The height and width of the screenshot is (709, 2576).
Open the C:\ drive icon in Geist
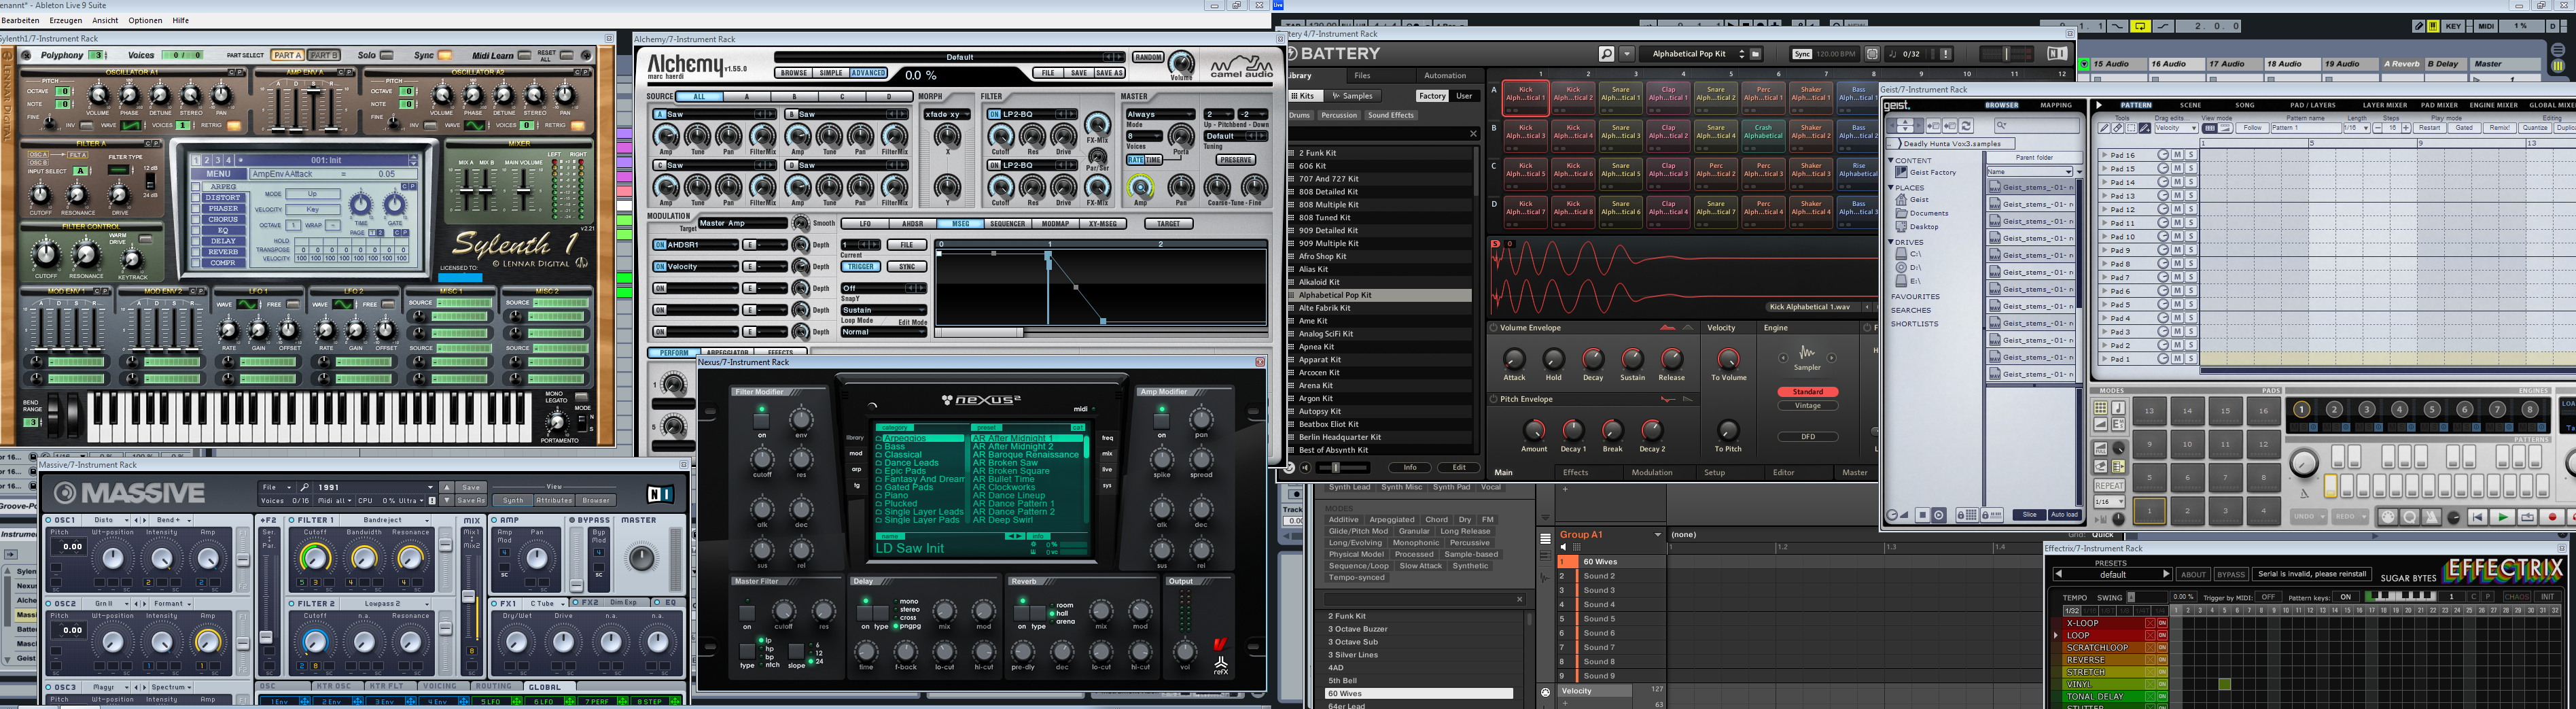tap(1901, 254)
